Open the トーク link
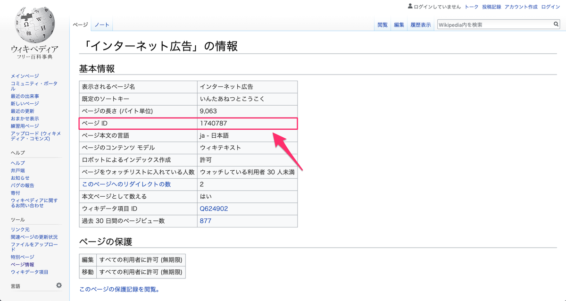The width and height of the screenshot is (566, 301). [x=472, y=7]
